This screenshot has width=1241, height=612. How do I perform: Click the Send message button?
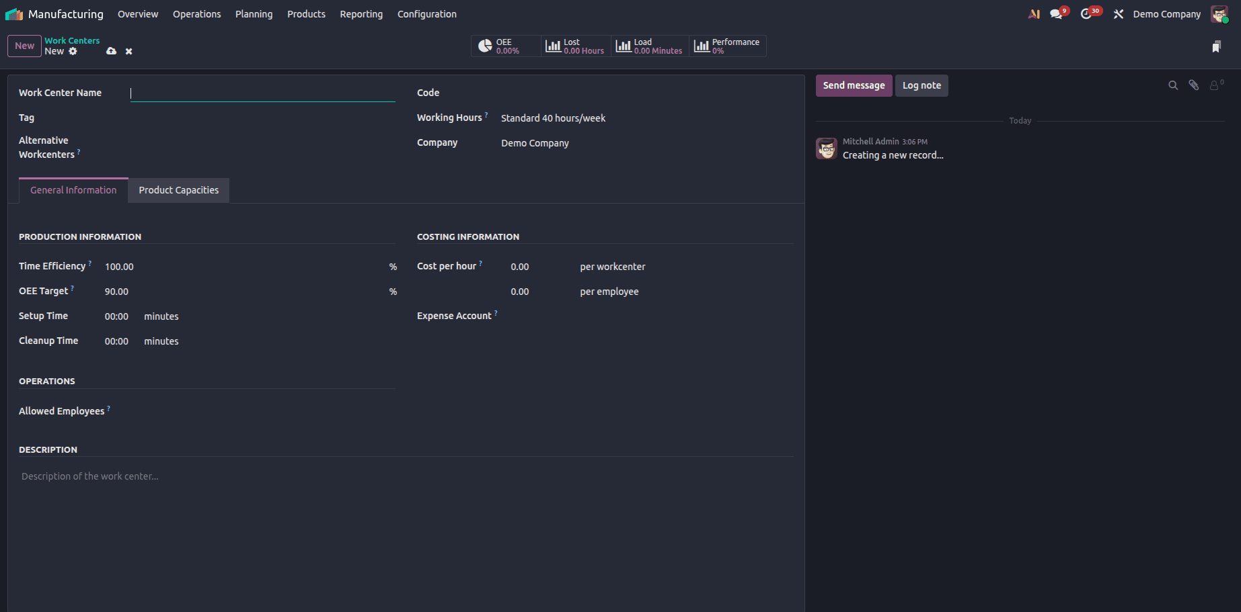point(854,85)
